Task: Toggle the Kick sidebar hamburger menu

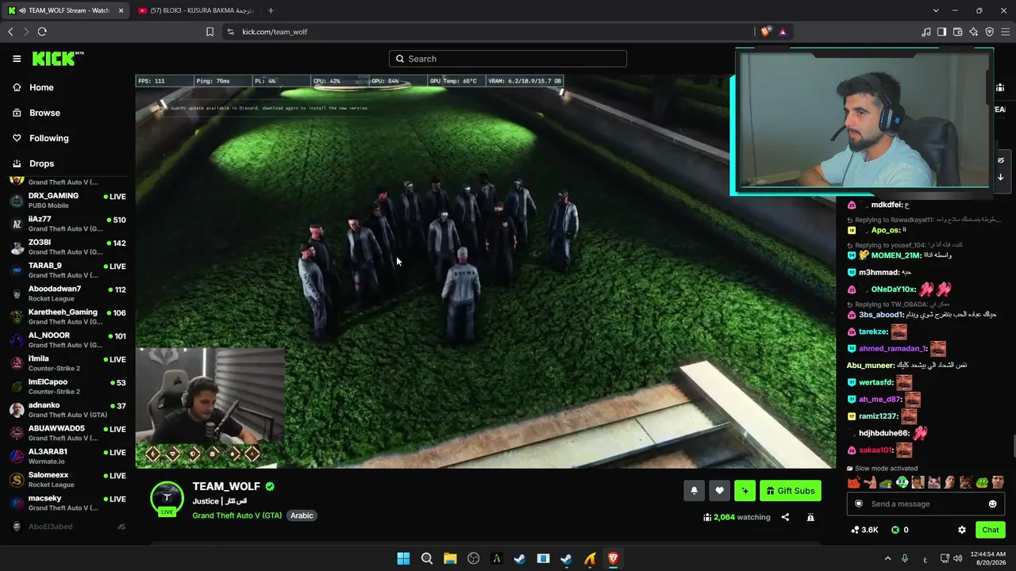Action: 17,59
